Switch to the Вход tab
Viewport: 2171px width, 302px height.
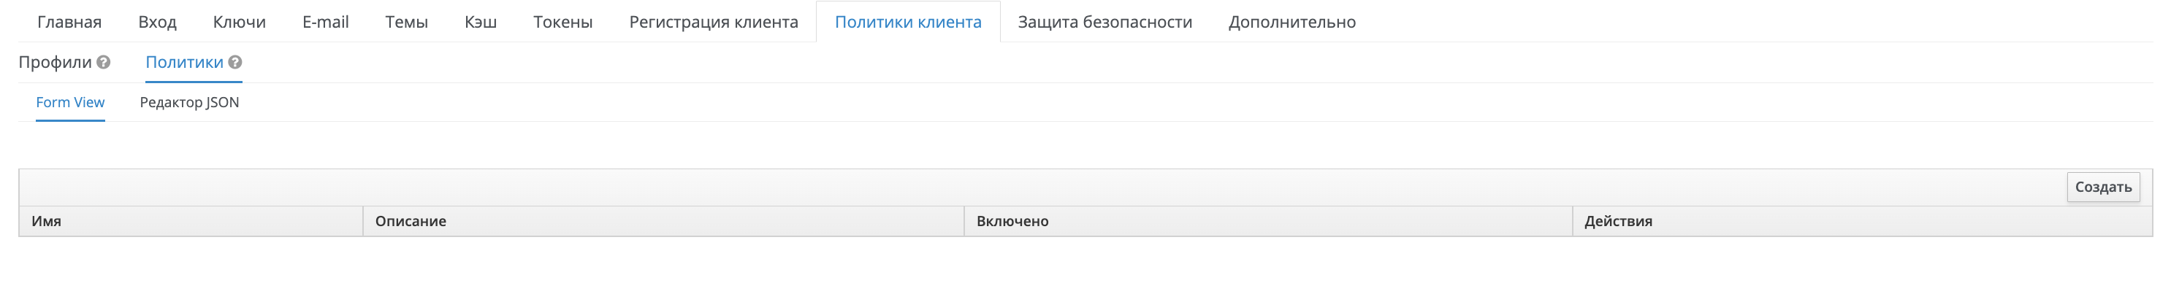coord(157,22)
